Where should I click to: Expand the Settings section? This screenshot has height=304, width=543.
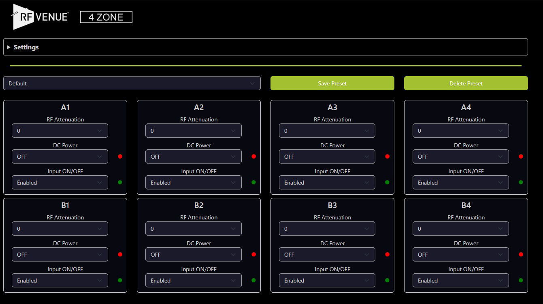(x=26, y=47)
